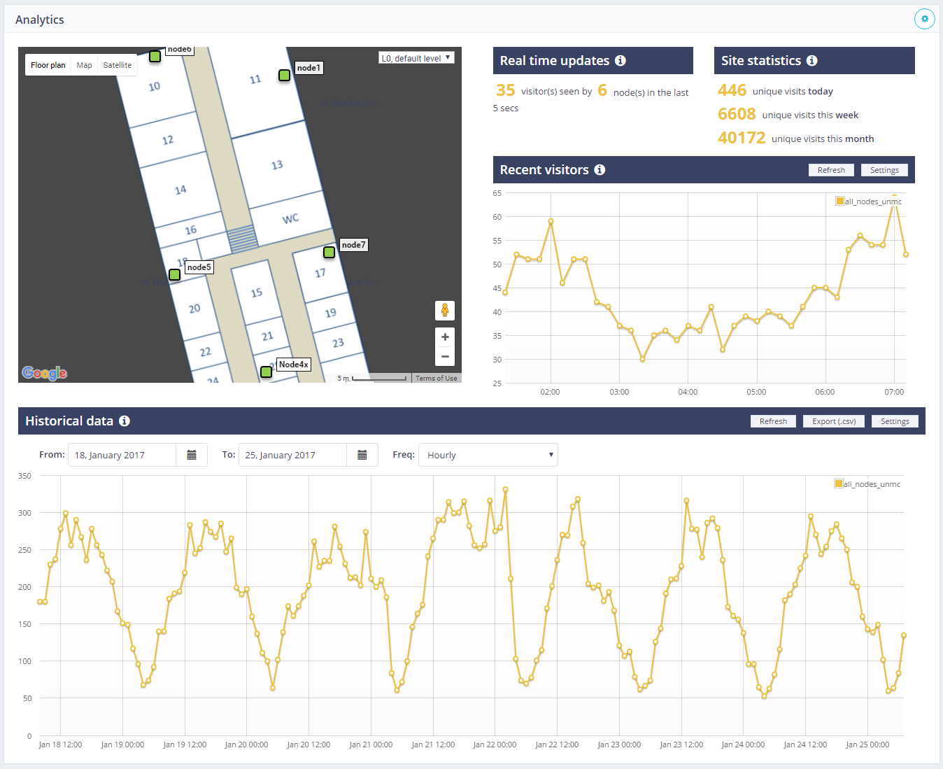Click room 14 on the floor plan

pyautogui.click(x=180, y=190)
